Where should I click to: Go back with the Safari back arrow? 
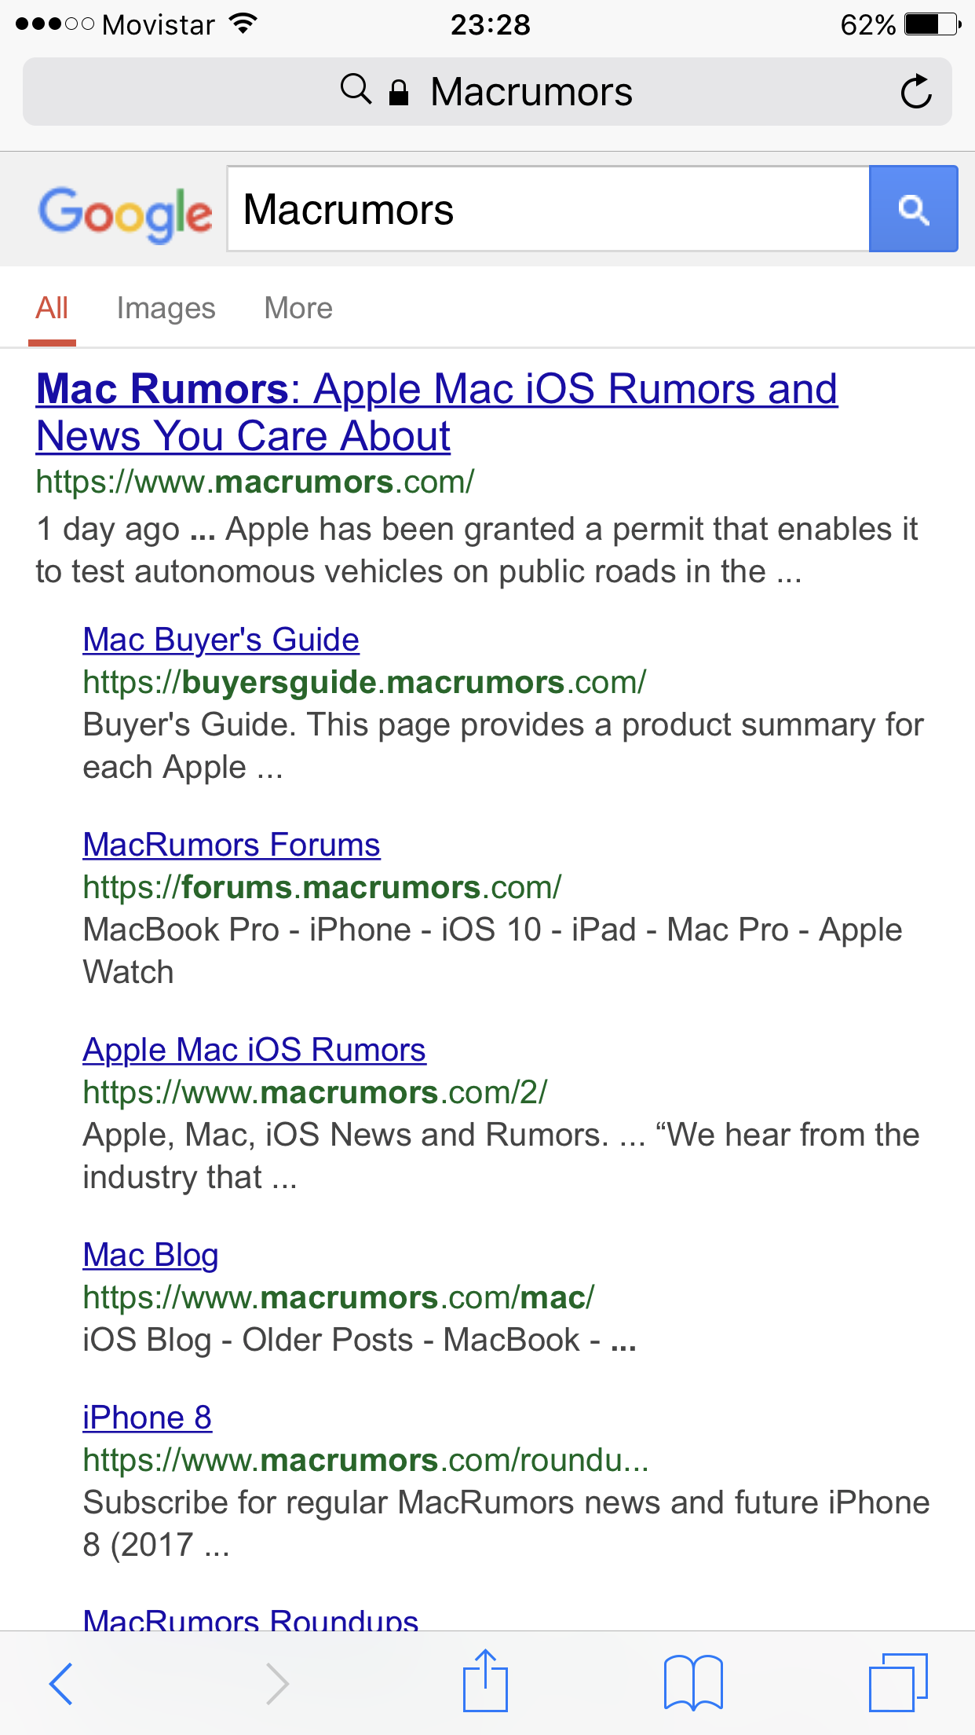pyautogui.click(x=61, y=1684)
